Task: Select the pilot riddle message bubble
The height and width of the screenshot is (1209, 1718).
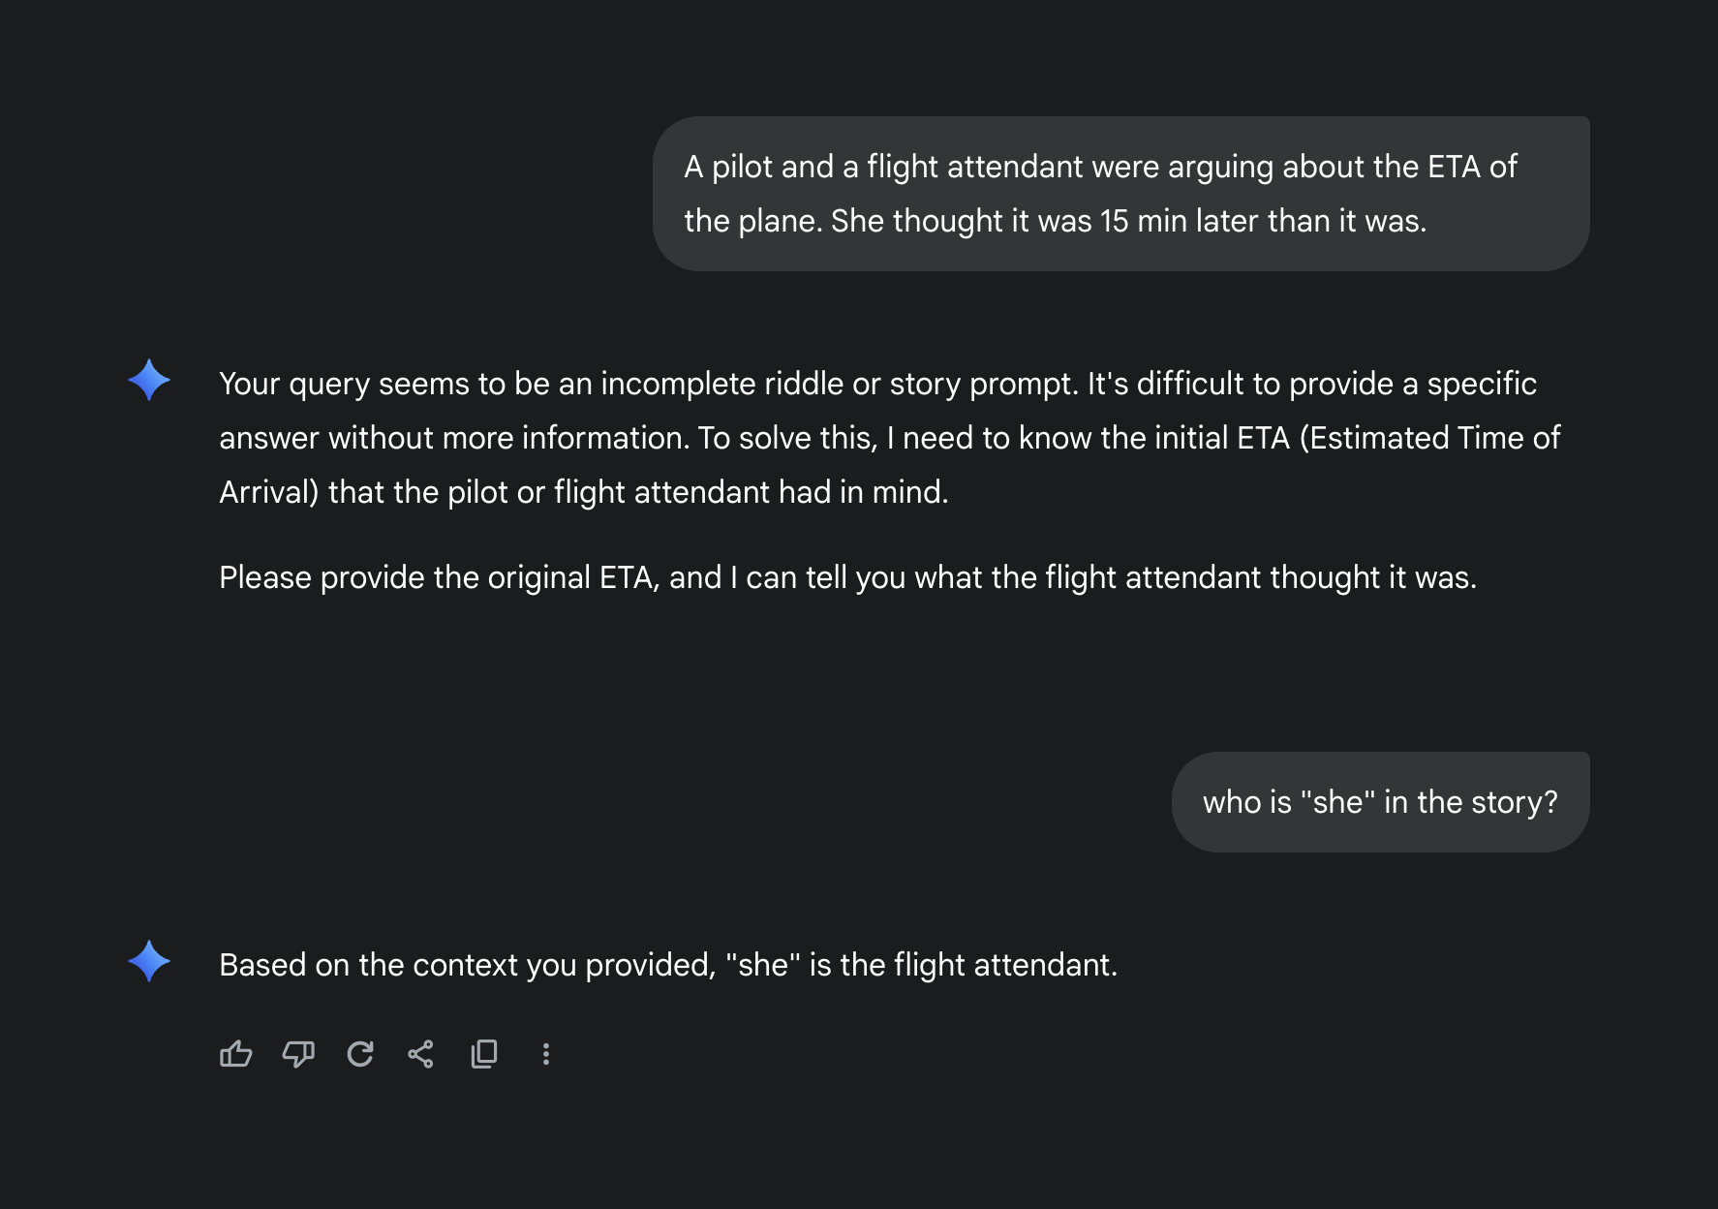Action: 1123,193
